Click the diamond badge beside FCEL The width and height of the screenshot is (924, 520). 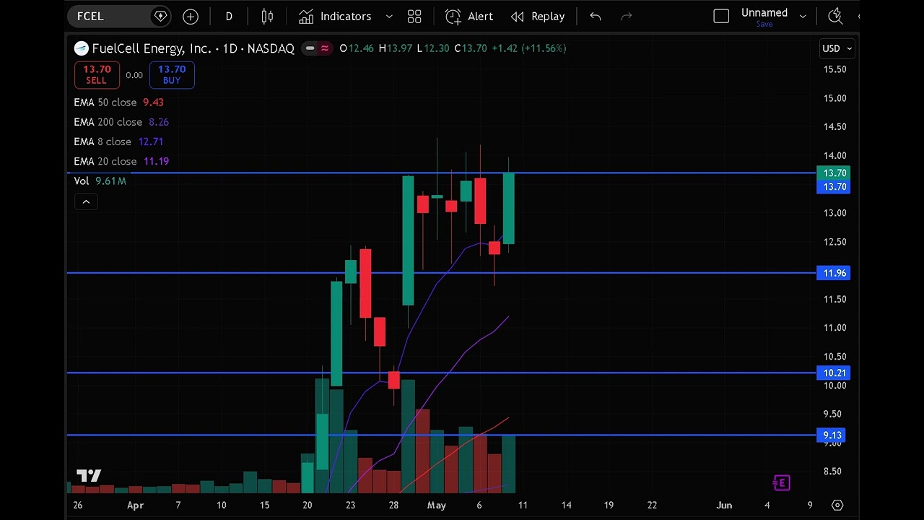pos(160,16)
